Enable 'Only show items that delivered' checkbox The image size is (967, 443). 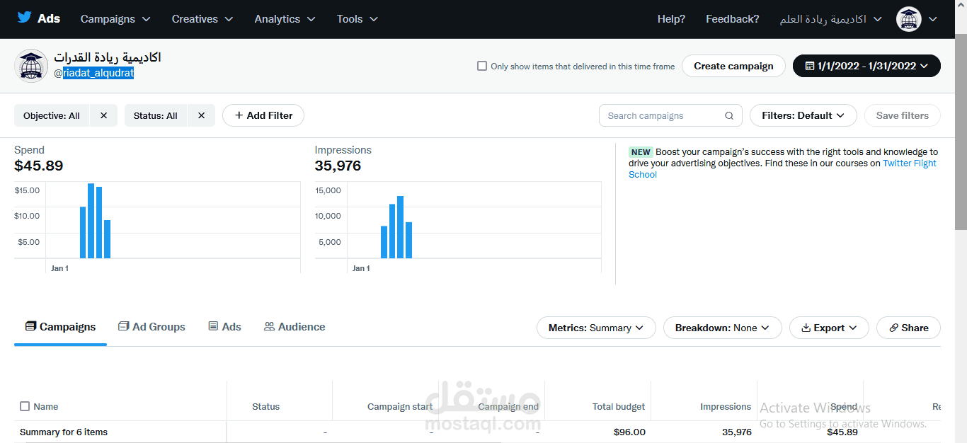pyautogui.click(x=482, y=66)
